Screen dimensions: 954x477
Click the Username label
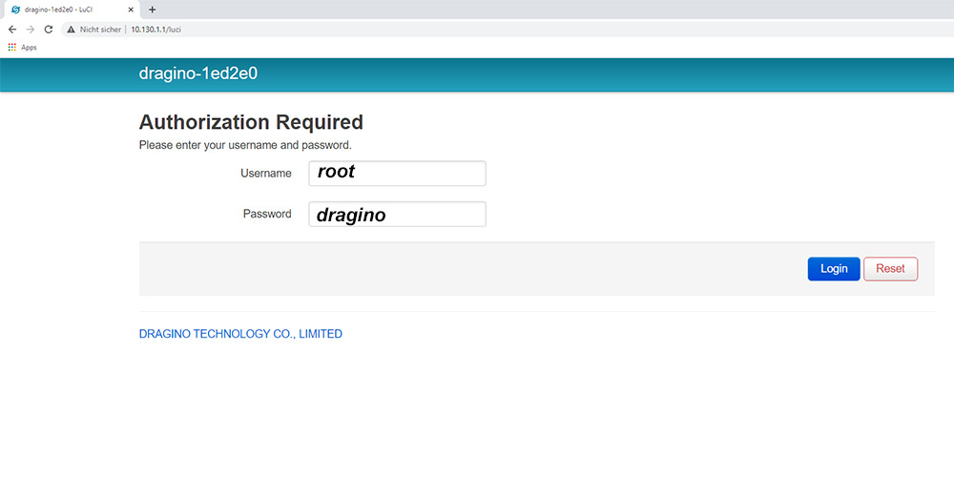266,174
